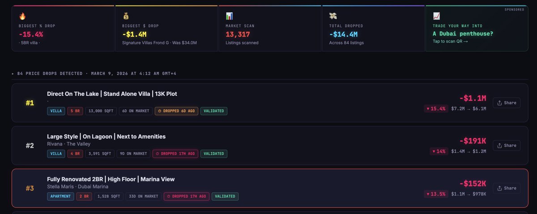Click the bar chart icon on Market Scan card
Viewport: 537px width, 214px height.
coord(229,16)
